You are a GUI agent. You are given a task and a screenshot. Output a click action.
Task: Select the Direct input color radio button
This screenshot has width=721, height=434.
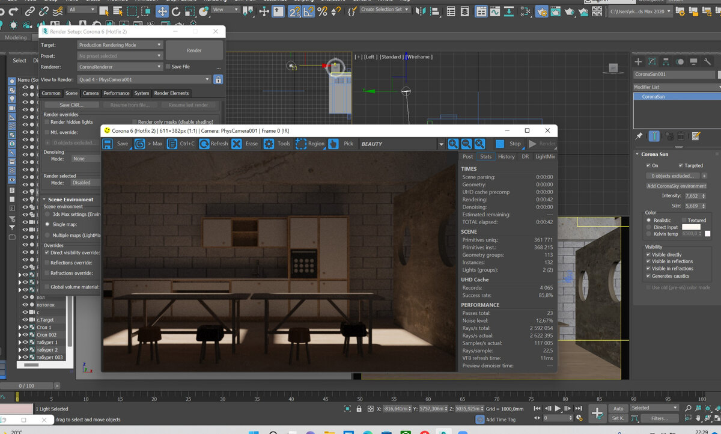[x=648, y=227]
